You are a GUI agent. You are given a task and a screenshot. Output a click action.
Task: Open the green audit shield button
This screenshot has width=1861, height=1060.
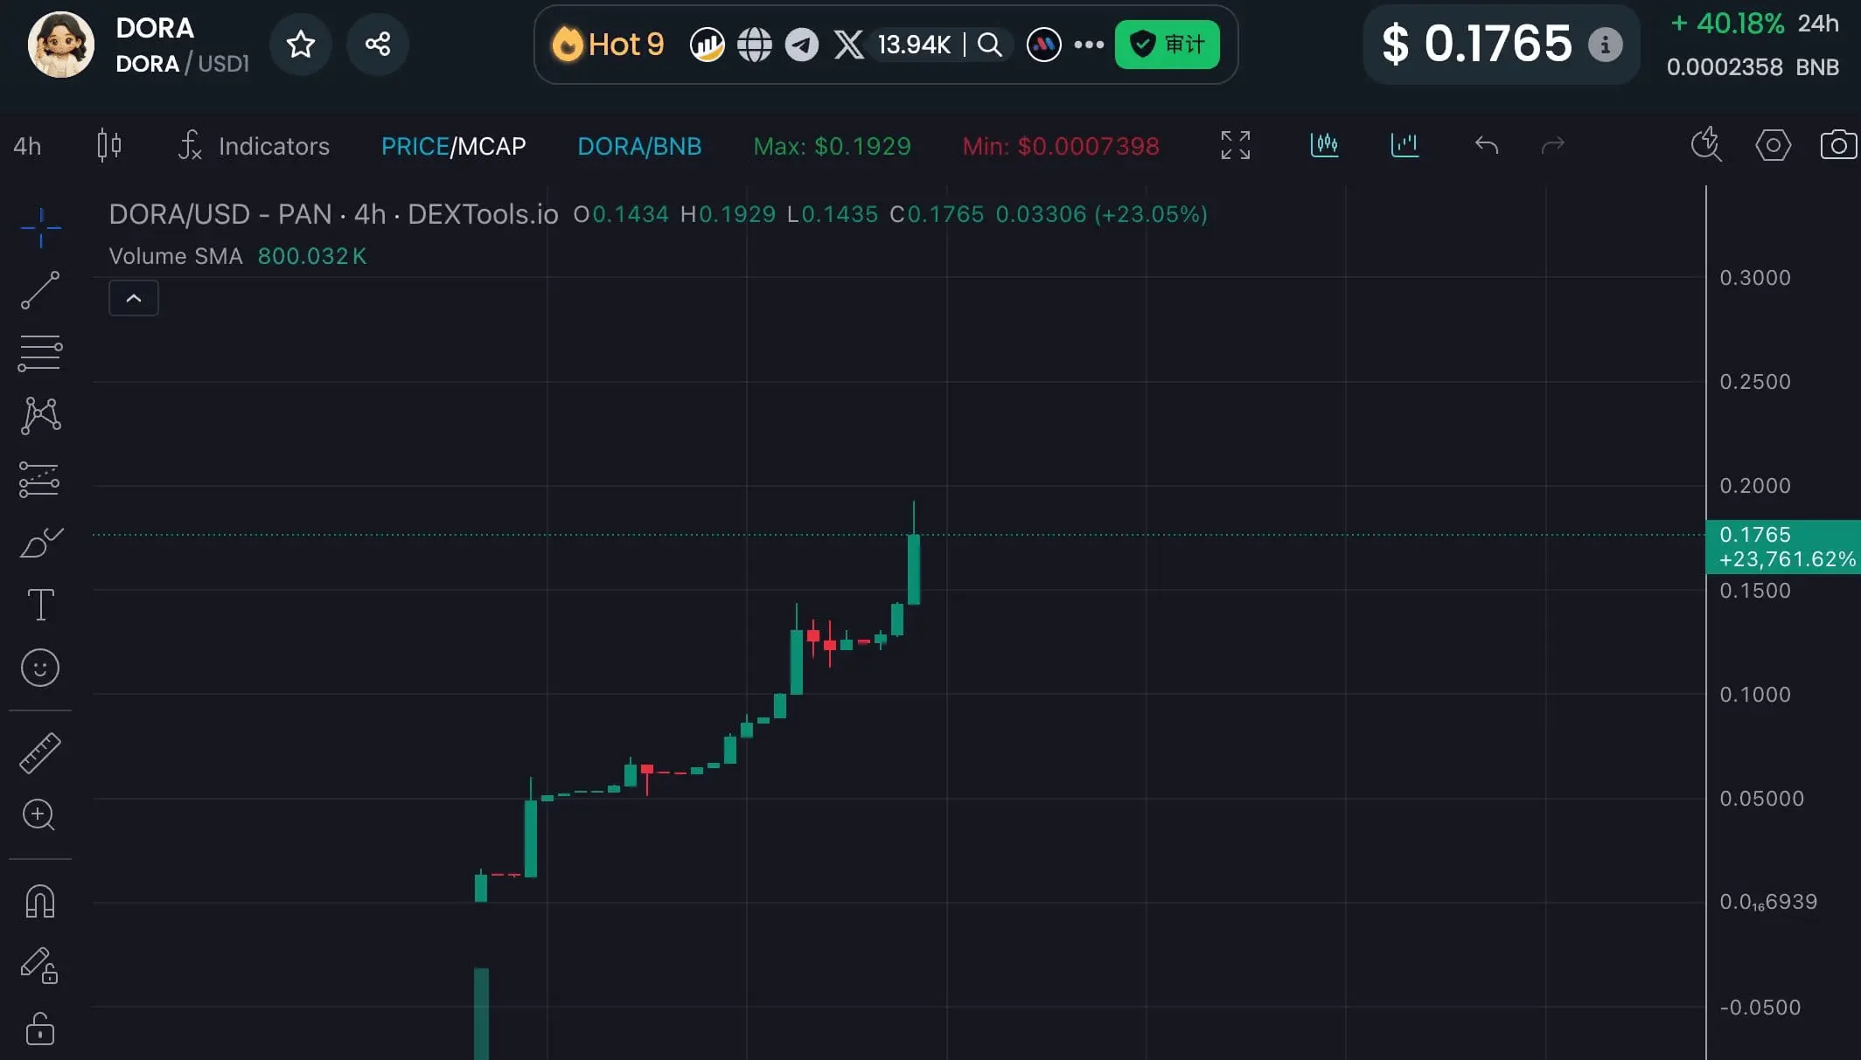[1167, 45]
